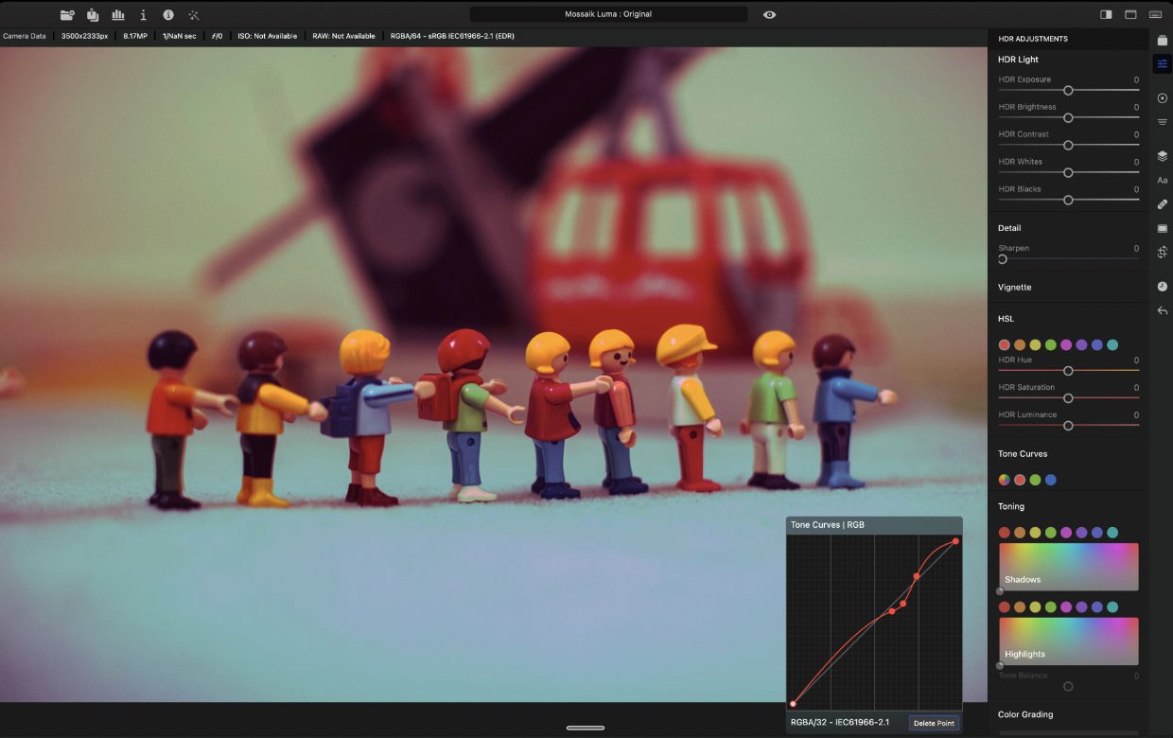Toggle split-view compare icon at top right
This screenshot has width=1173, height=738.
point(1106,15)
